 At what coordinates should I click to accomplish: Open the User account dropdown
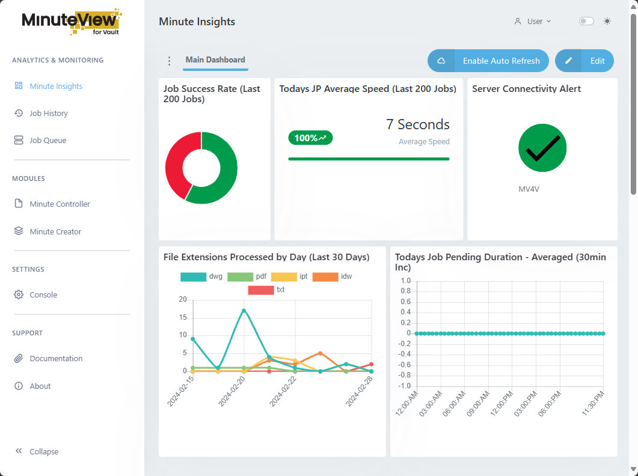coord(534,21)
